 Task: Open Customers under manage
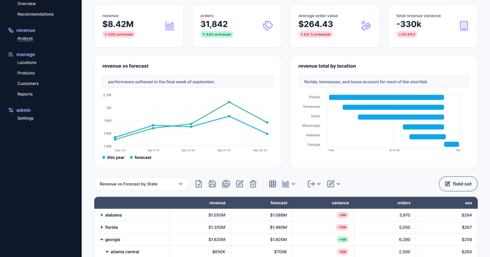28,84
